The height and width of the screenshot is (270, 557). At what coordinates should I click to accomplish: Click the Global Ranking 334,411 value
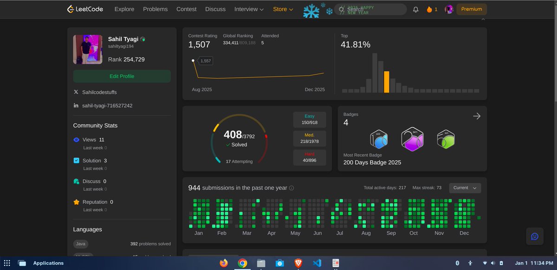230,43
